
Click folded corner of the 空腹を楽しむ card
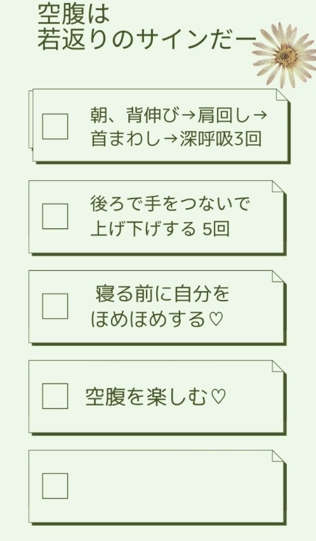[278, 367]
